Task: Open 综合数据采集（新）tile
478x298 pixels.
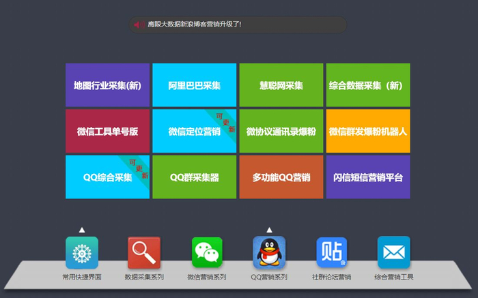Action: point(368,85)
